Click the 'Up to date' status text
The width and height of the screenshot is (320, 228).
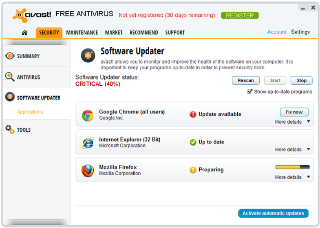click(211, 142)
